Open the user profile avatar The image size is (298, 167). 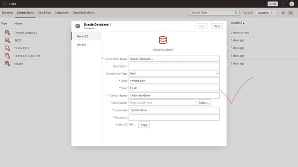pyautogui.click(x=291, y=4)
